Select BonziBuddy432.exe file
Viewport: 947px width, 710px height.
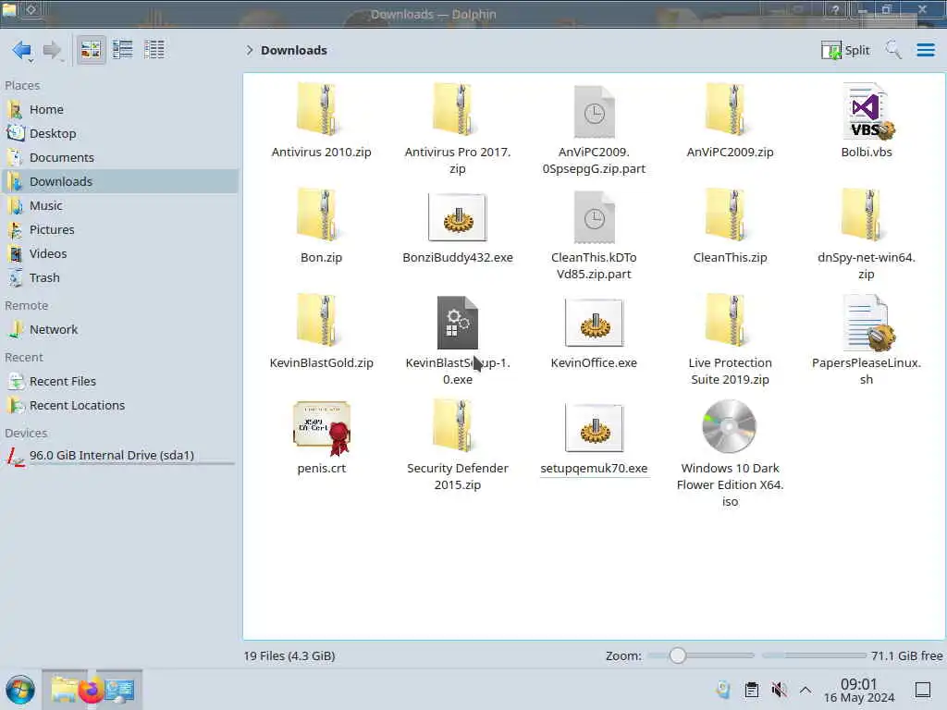[458, 226]
